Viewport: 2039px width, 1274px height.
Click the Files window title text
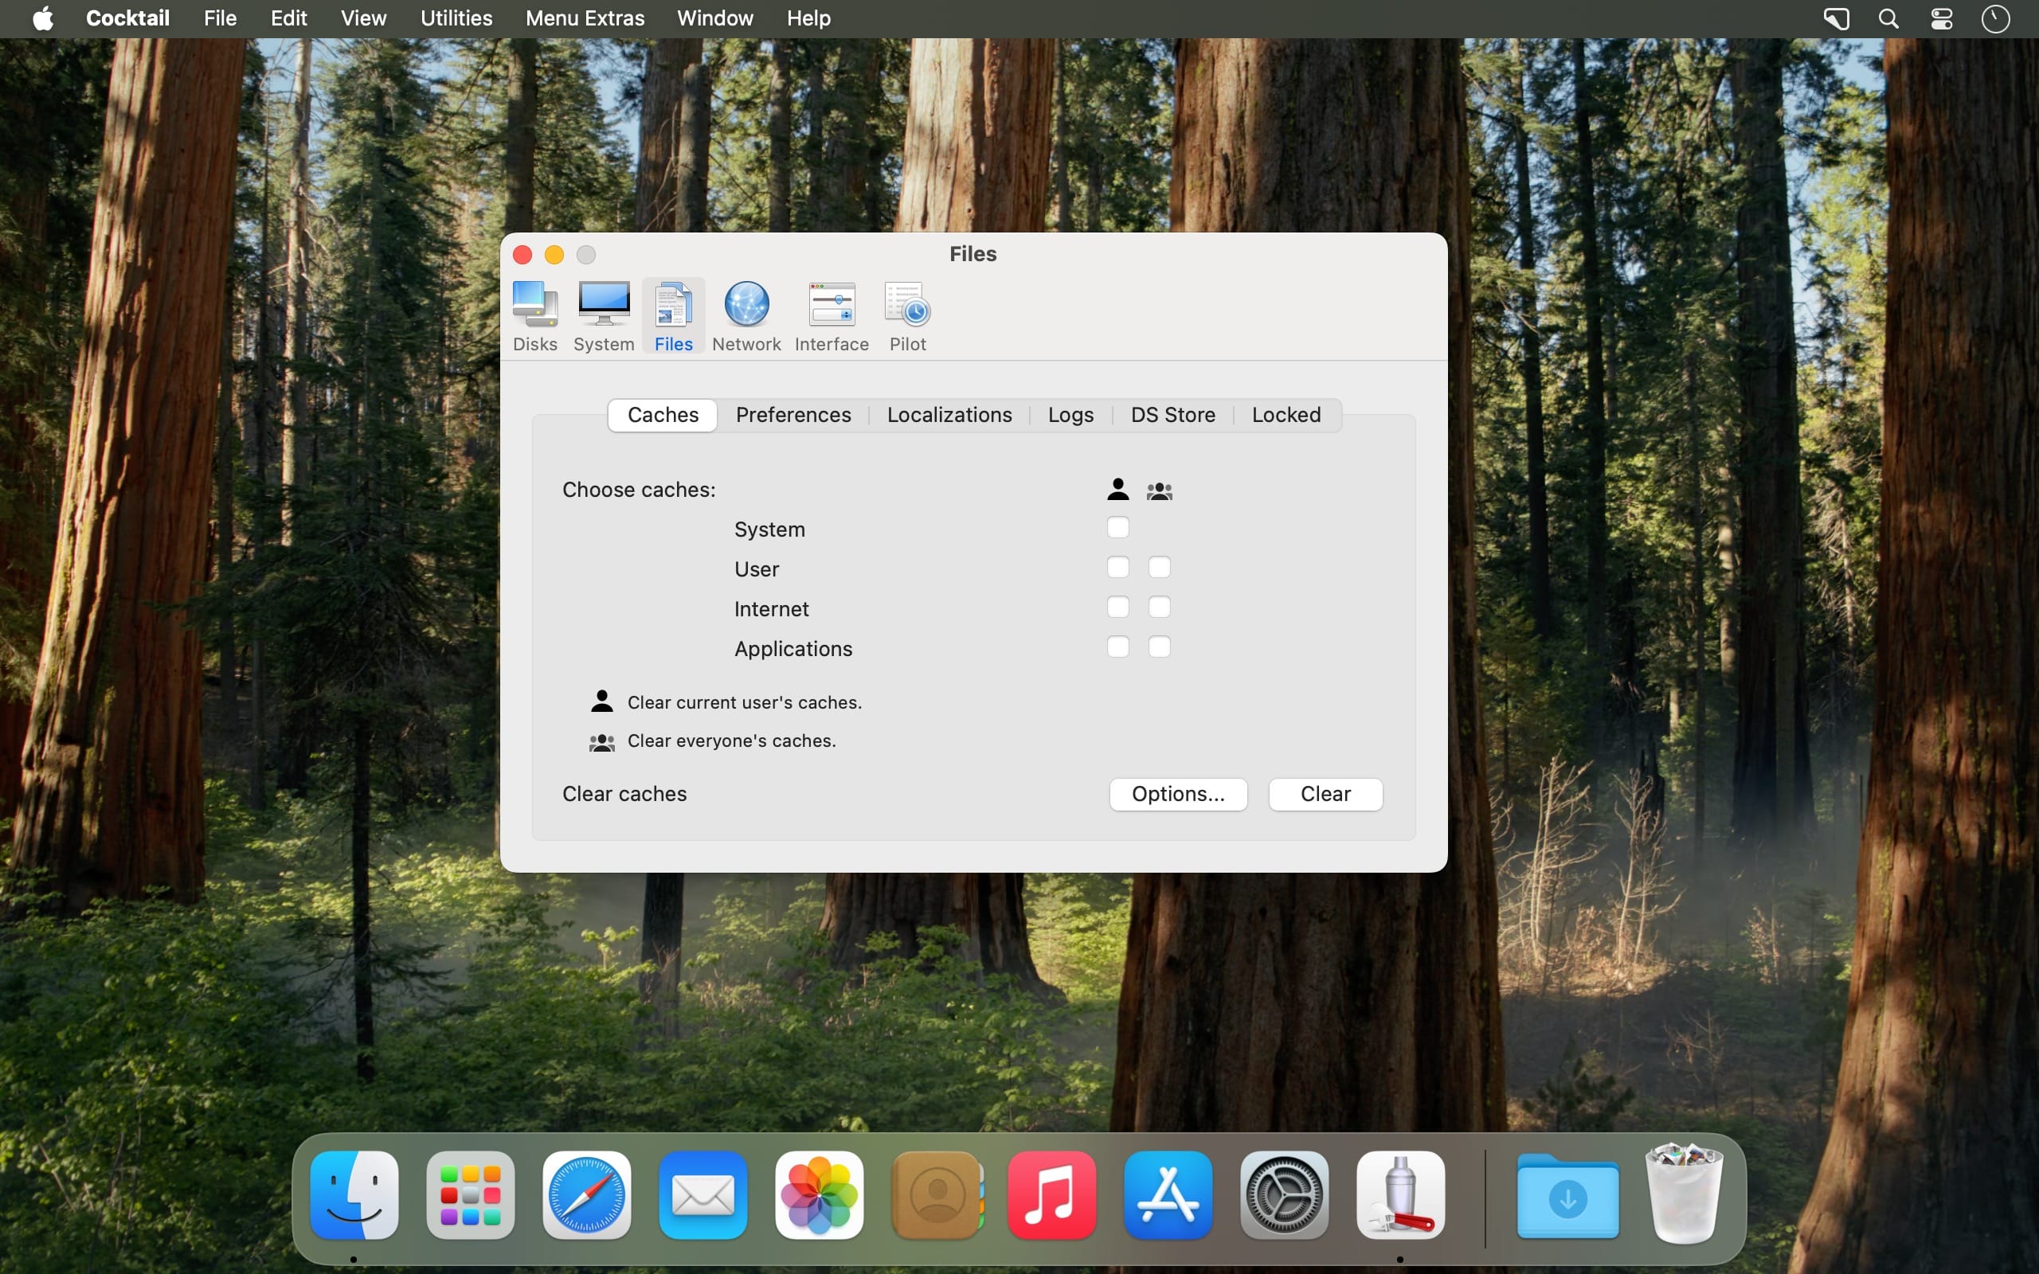click(x=973, y=254)
